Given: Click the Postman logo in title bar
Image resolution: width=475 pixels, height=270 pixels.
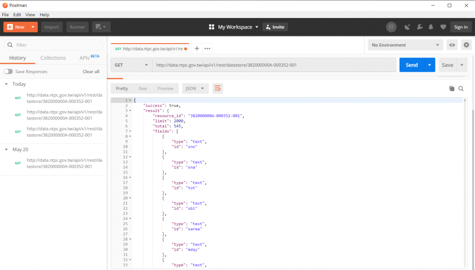Looking at the screenshot, I should (5, 5).
